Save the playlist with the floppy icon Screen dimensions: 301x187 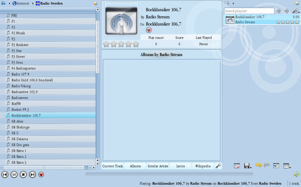click(x=247, y=166)
